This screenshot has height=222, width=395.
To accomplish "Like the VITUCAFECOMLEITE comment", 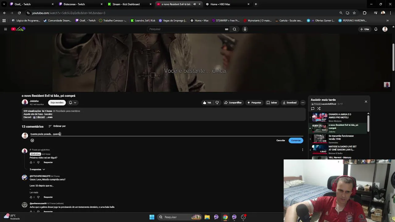I will [x=31, y=197].
